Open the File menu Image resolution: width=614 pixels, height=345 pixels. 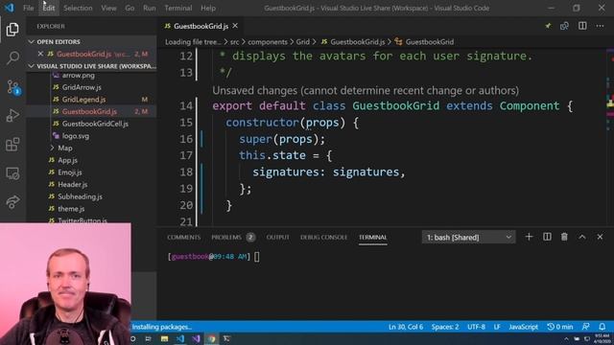tap(28, 8)
